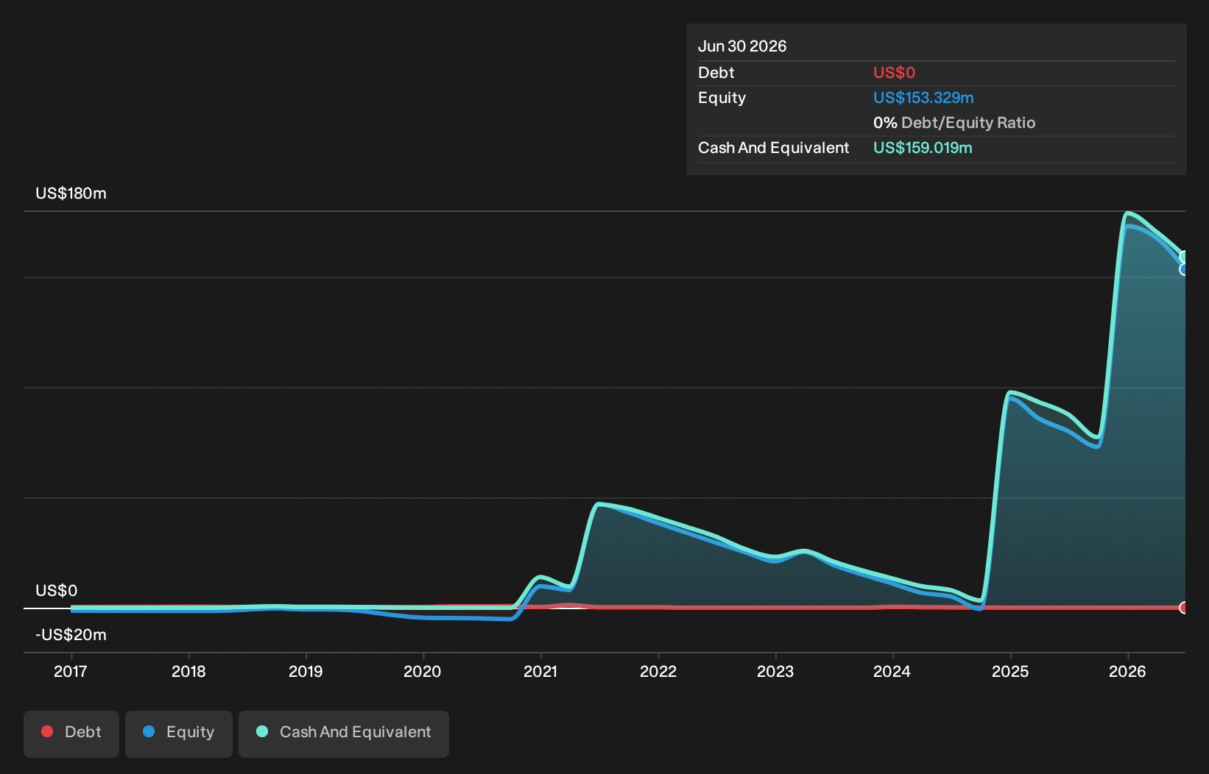Click the 2024 x-axis label
Screen dimensions: 1209x774
click(892, 672)
